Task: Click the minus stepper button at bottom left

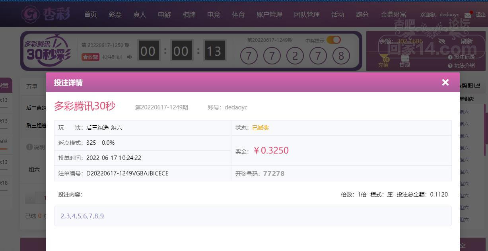Action: [30, 198]
